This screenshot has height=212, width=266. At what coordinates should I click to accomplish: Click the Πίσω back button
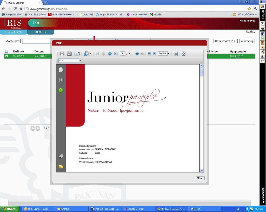pos(200,178)
